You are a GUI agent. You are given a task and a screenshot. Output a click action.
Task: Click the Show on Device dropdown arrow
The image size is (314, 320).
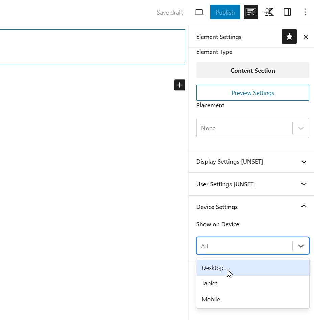(301, 246)
